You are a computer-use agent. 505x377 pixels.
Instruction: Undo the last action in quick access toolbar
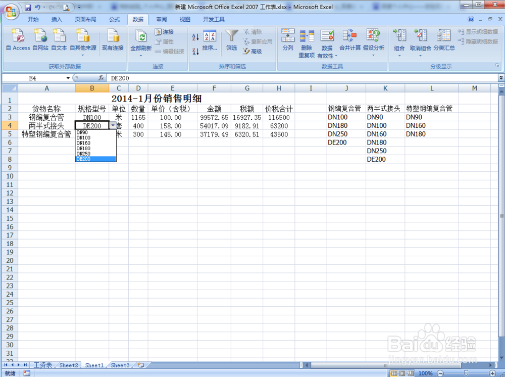pyautogui.click(x=37, y=7)
